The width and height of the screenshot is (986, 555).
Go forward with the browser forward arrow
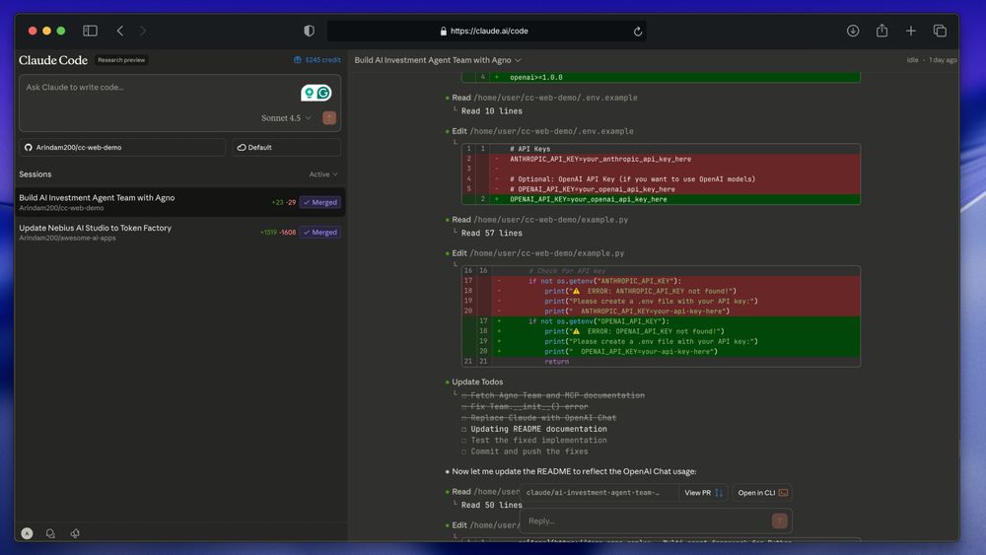tap(143, 31)
